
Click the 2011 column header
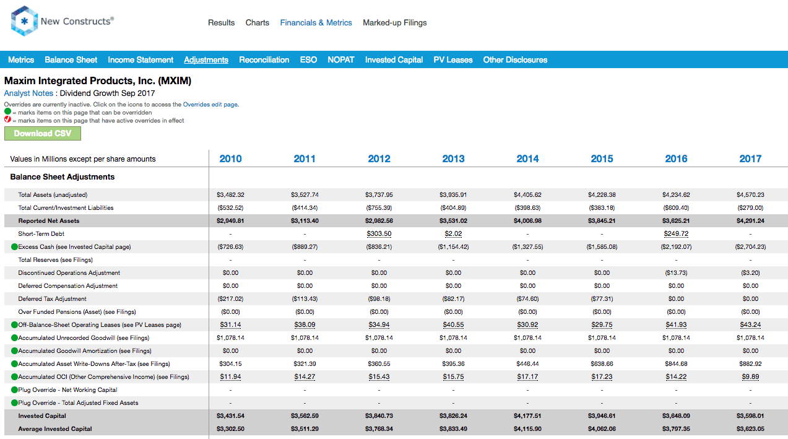click(x=305, y=159)
